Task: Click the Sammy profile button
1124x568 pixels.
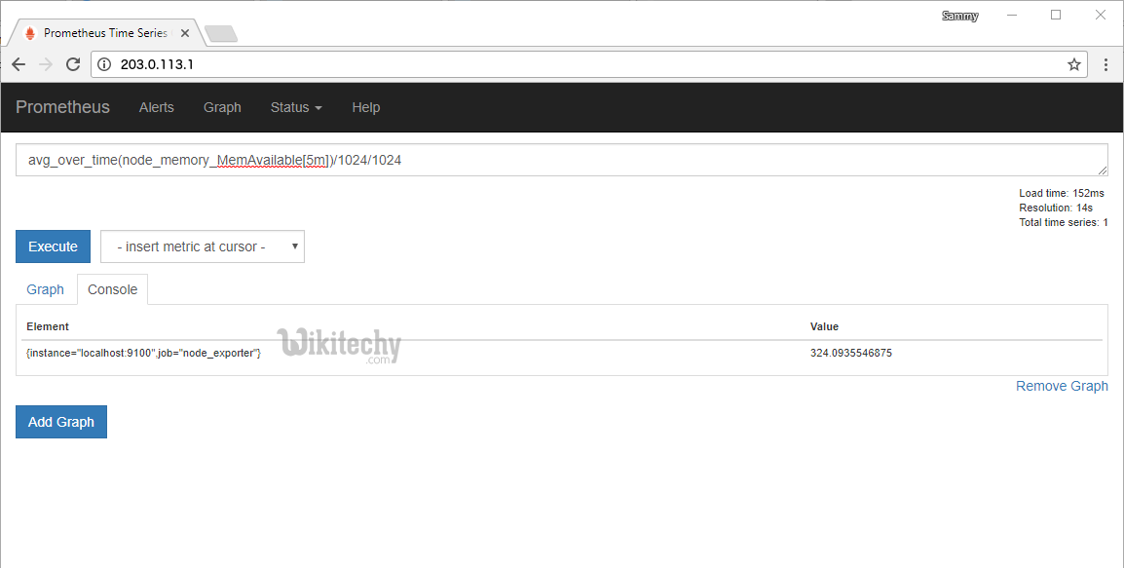Action: pos(959,16)
